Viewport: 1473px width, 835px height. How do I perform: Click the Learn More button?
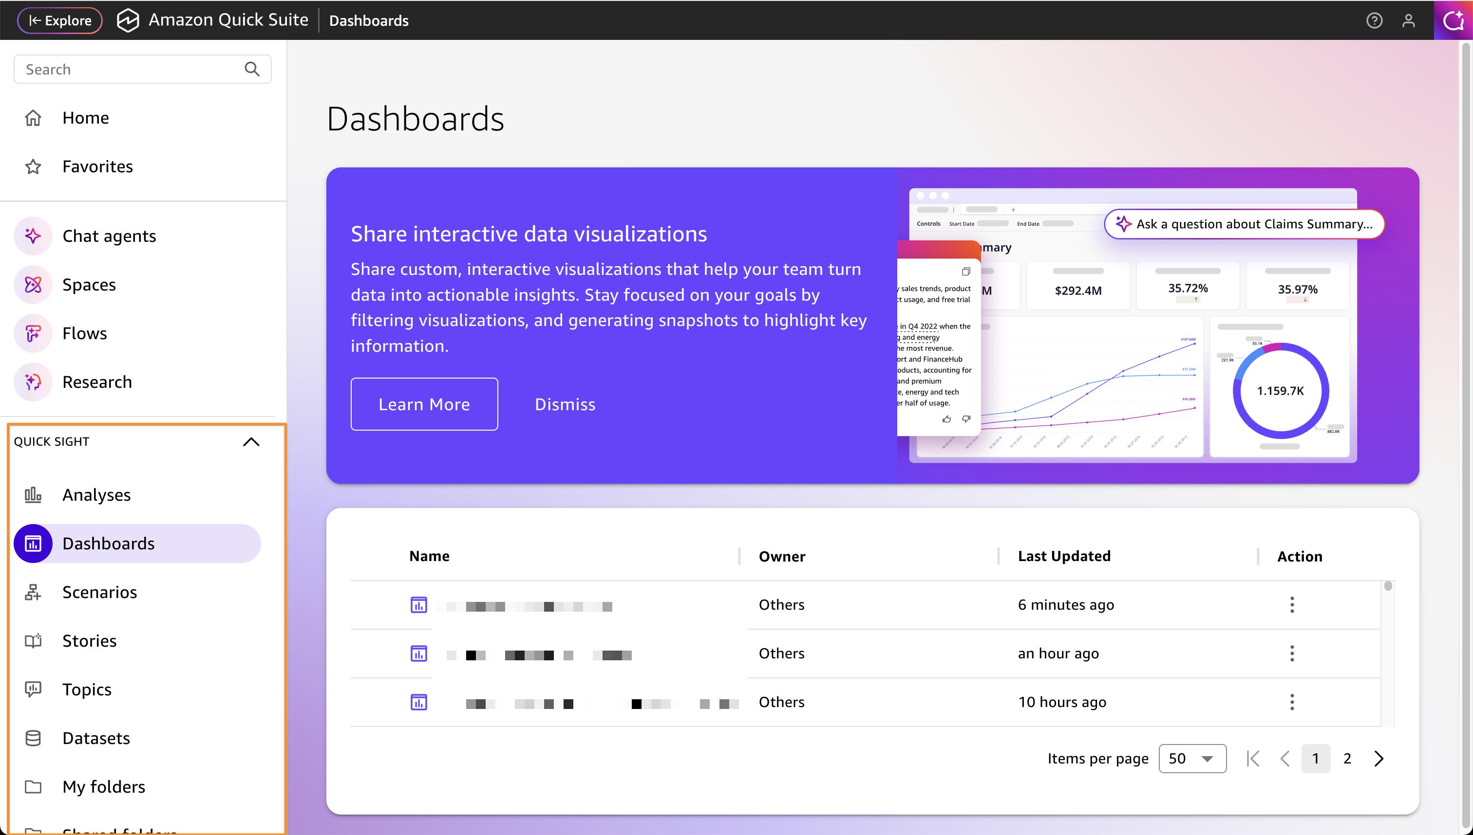click(x=424, y=404)
